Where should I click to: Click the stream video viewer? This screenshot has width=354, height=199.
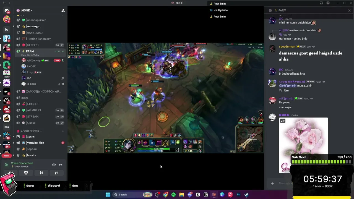pos(166,98)
